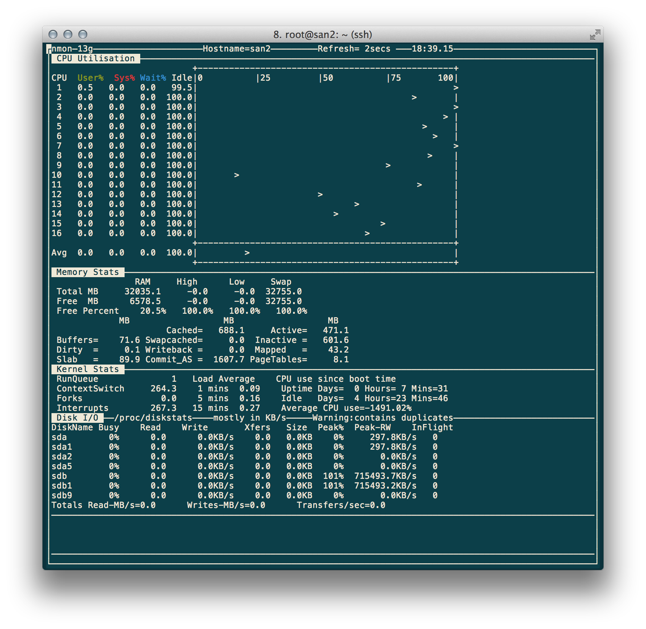
Task: Click 'Writes-MB/s=0.0' text
Action: click(x=226, y=505)
